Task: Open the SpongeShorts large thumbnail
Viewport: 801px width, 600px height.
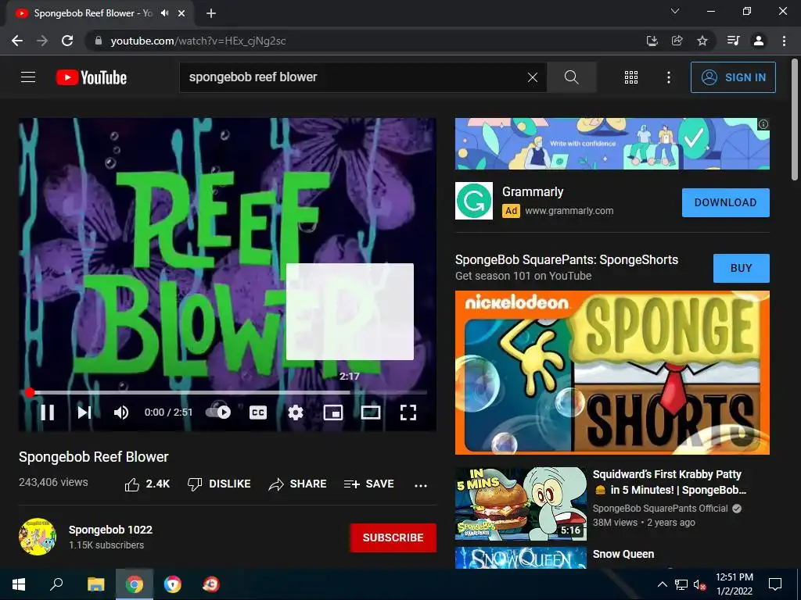Action: (x=612, y=373)
